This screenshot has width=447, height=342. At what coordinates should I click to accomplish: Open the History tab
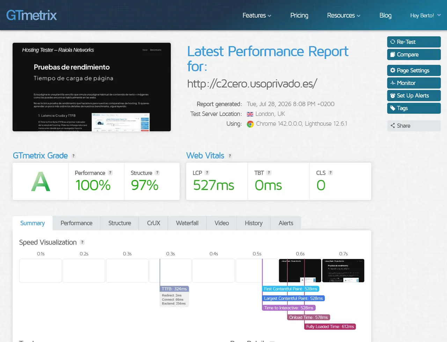click(x=254, y=223)
